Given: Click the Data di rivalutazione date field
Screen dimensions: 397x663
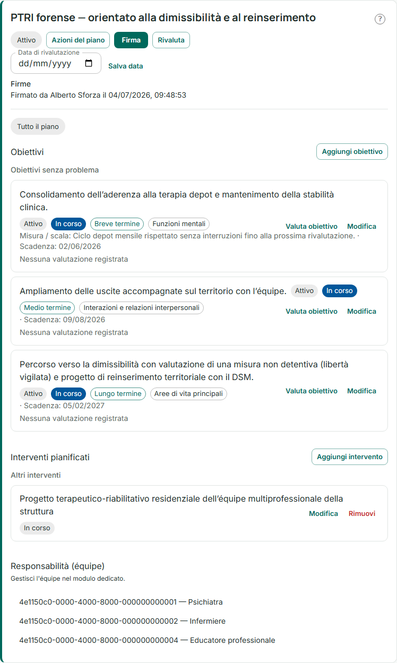Looking at the screenshot, I should coord(56,63).
